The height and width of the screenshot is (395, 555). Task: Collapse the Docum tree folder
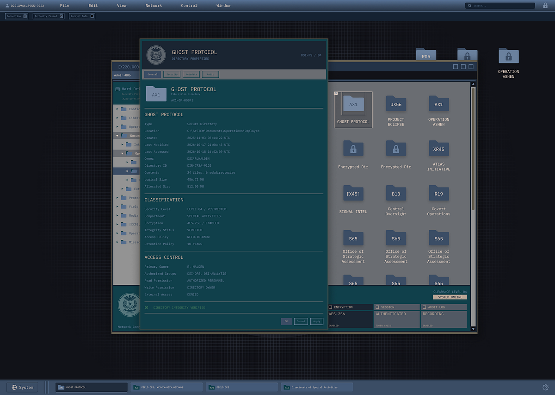117,136
